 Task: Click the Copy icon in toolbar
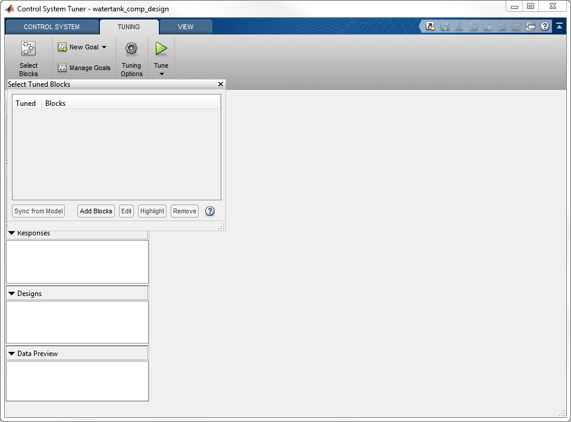[x=473, y=26]
